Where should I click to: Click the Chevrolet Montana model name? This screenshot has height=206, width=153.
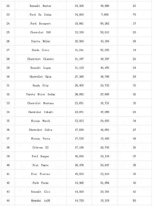point(40,103)
